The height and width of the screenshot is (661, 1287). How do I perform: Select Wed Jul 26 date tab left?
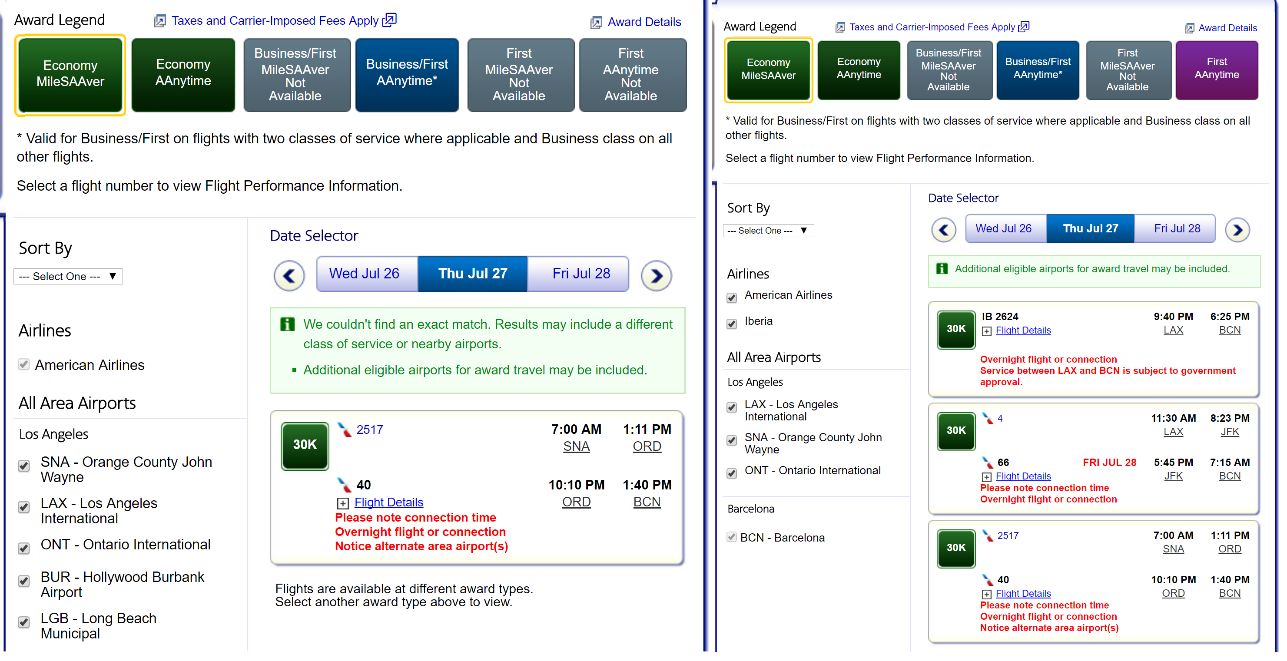(x=364, y=274)
